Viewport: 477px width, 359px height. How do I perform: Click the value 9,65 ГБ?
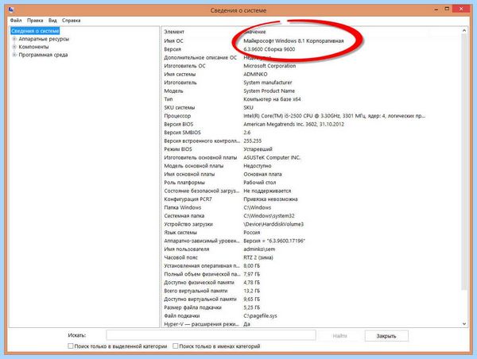point(251,299)
